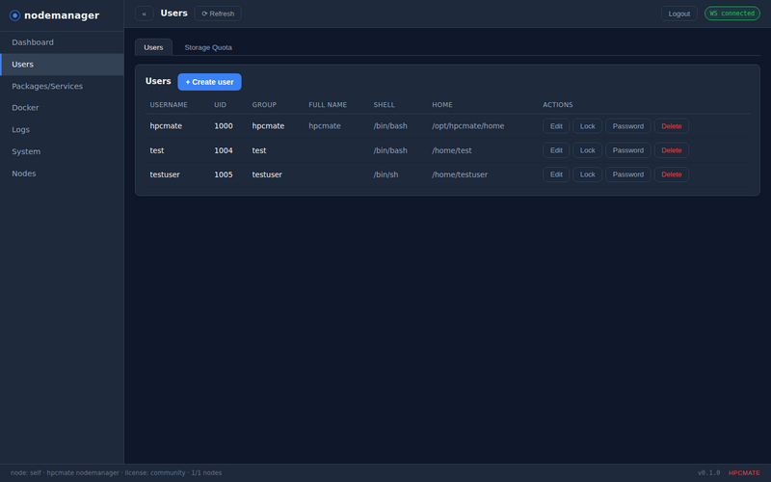Viewport: 771px width, 482px height.
Task: Click the /home/test path
Action: point(452,150)
